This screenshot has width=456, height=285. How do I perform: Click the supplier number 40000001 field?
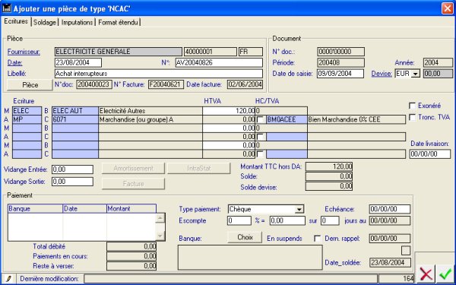click(211, 52)
